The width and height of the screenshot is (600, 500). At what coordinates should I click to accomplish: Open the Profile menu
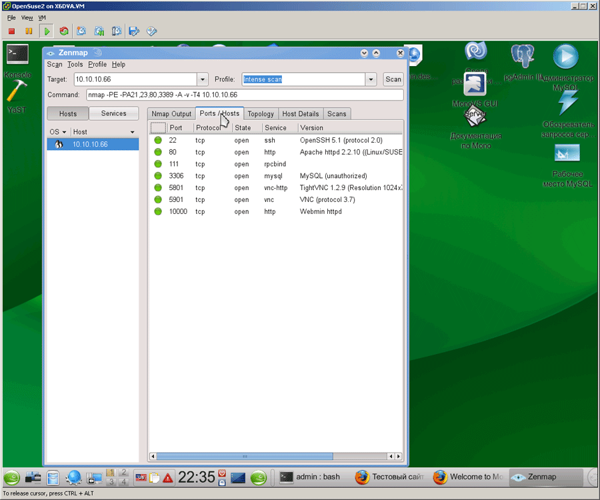tap(97, 64)
